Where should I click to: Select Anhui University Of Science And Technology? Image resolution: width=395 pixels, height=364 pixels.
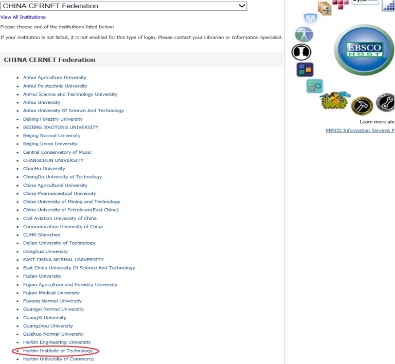[x=74, y=111]
